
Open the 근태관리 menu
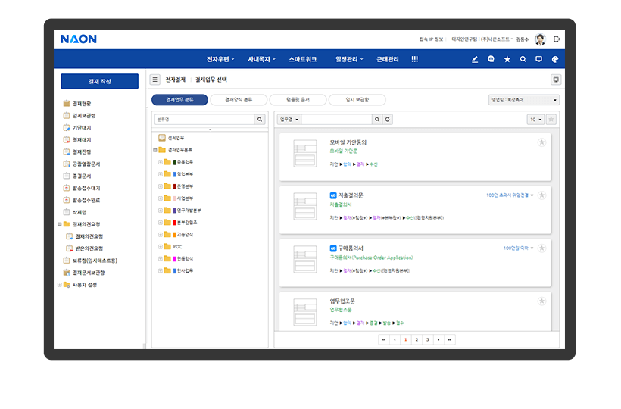pyautogui.click(x=387, y=59)
